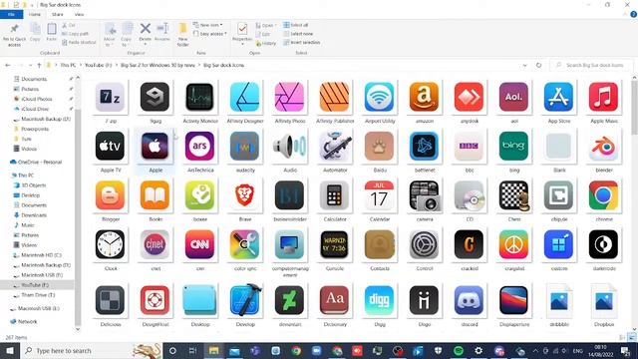Select the cnn icon file
The height and width of the screenshot is (359, 638).
[x=199, y=249]
